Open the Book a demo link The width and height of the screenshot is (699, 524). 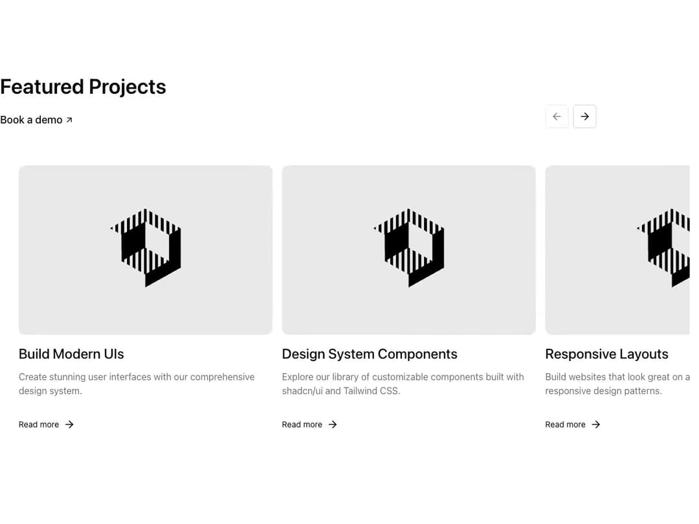(36, 120)
